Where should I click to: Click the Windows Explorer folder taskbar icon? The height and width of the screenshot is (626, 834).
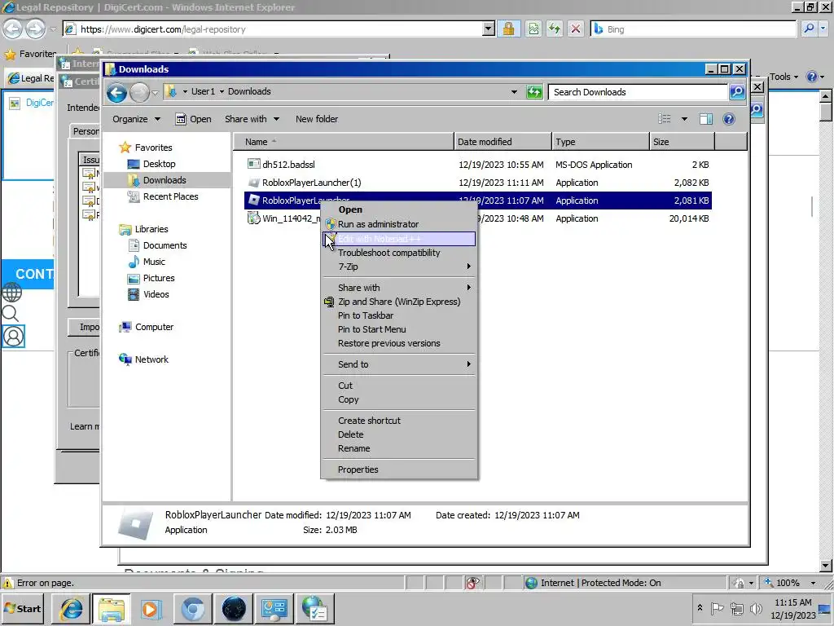[x=111, y=608]
